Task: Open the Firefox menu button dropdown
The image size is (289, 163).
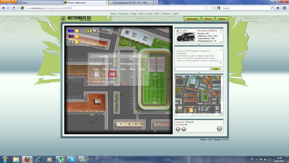Action: (8, 2)
